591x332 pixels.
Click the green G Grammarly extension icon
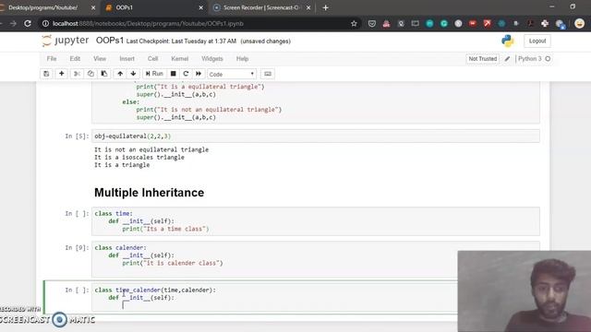pos(444,23)
